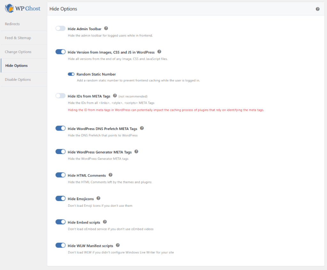Enable the Hide Admin Toolbar toggle
This screenshot has width=327, height=270.
click(60, 28)
